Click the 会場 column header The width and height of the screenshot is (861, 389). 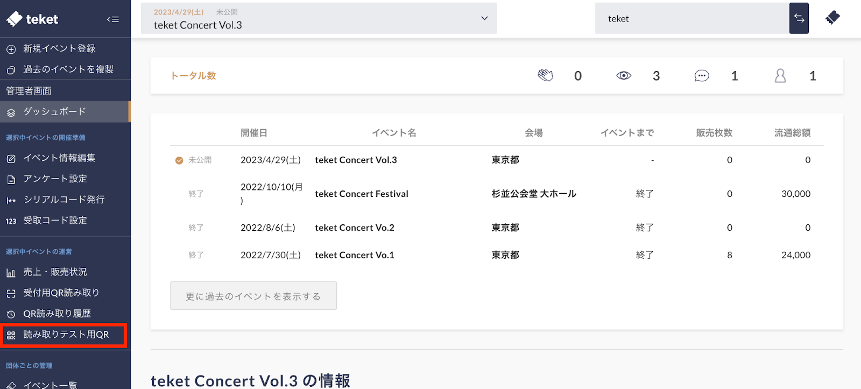click(534, 133)
